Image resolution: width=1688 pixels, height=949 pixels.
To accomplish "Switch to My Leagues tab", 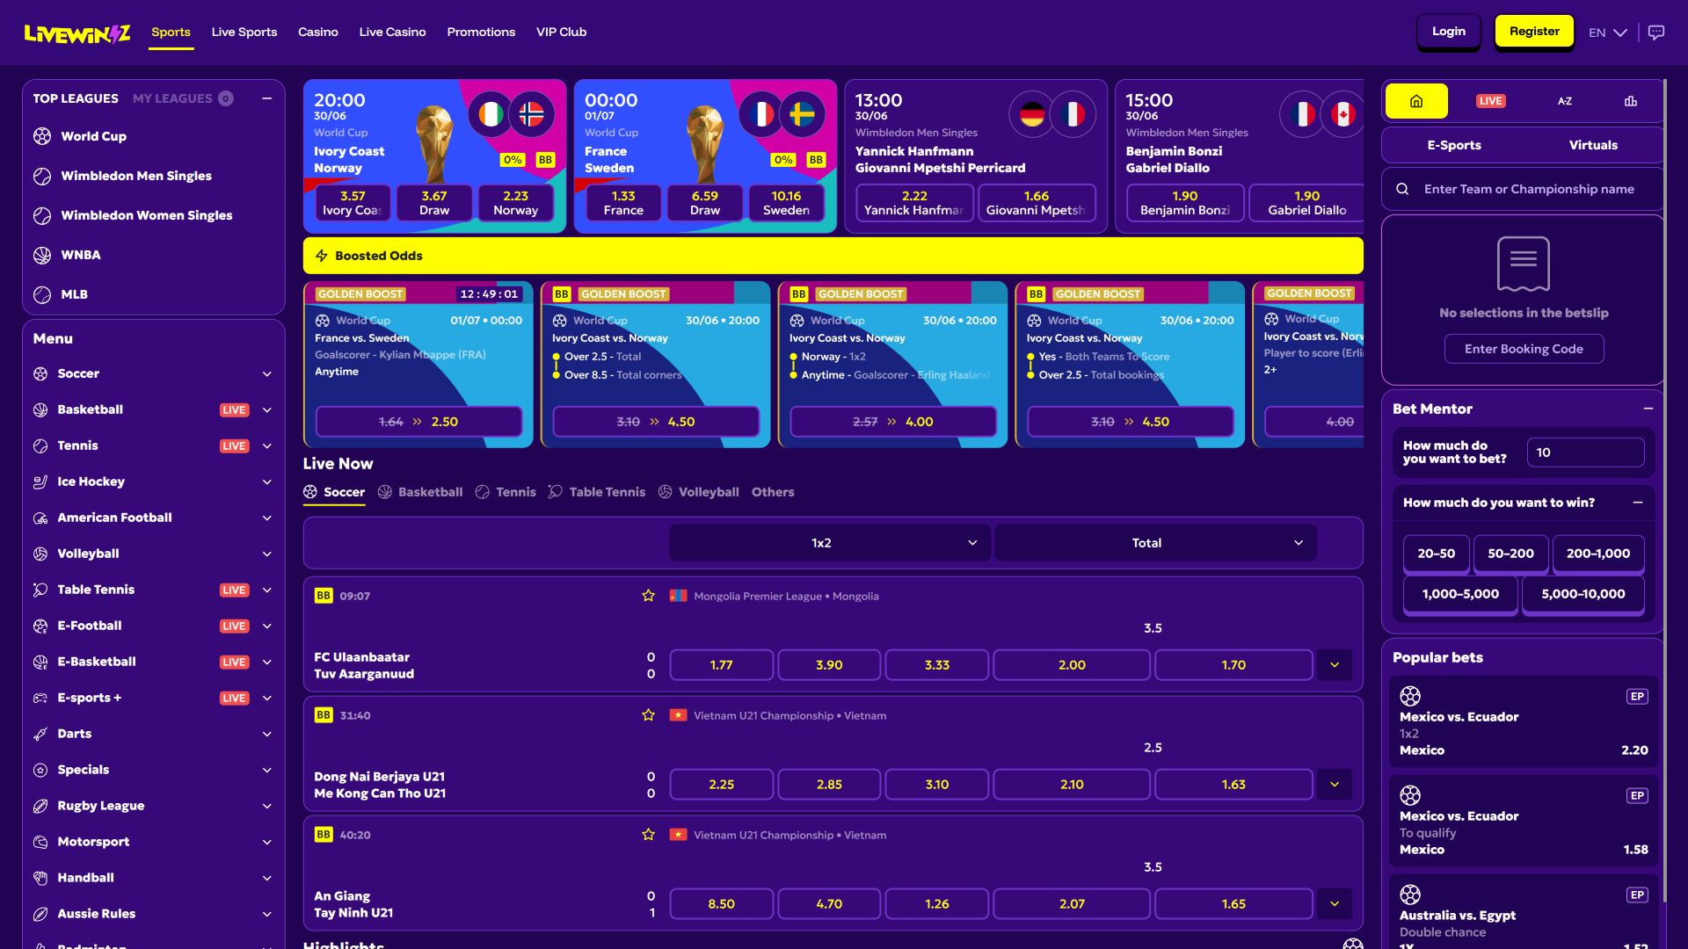I will point(182,98).
